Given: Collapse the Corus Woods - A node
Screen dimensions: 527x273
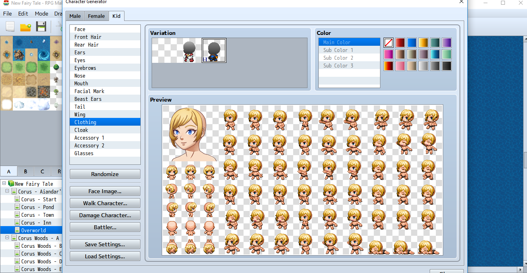Looking at the screenshot, I should 7,238.
